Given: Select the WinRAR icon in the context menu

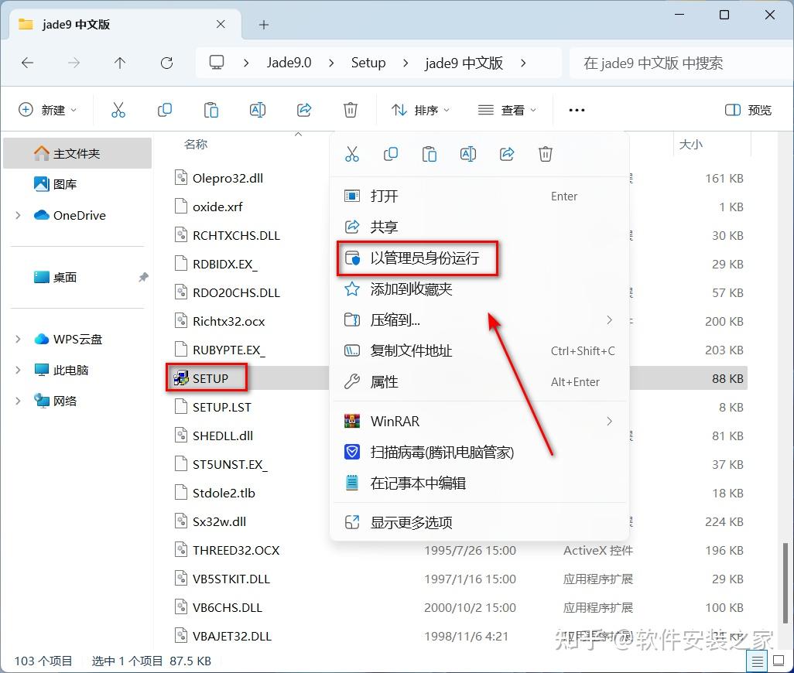Looking at the screenshot, I should tap(351, 421).
